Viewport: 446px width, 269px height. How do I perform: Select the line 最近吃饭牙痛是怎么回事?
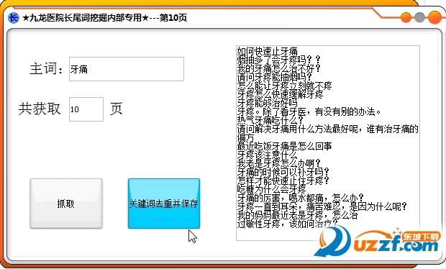284,146
